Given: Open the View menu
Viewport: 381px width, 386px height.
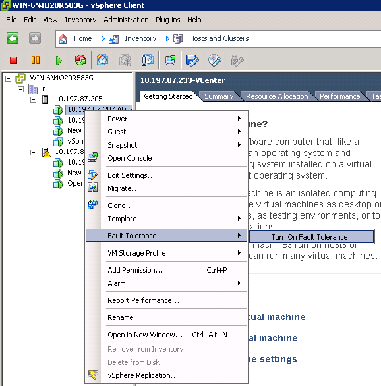Looking at the screenshot, I should pos(50,20).
